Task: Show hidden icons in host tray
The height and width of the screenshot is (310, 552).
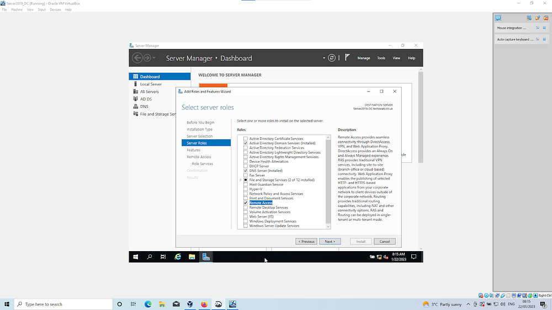Action: [x=468, y=304]
